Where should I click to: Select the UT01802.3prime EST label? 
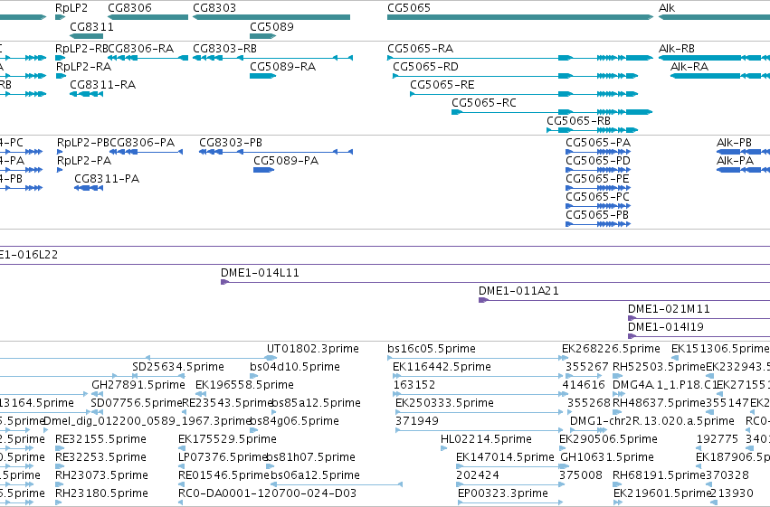313,349
